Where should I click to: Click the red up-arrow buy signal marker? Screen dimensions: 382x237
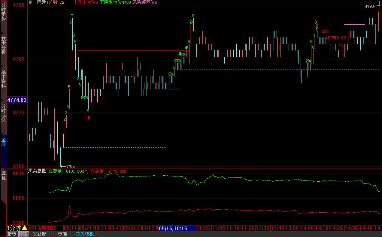pyautogui.click(x=89, y=117)
